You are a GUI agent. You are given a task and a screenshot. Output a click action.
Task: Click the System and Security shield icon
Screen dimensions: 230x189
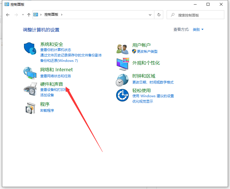30,49
